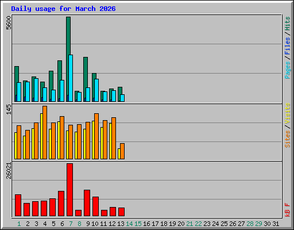Click the red KB bar for day 1
This screenshot has height=230, width=294.
(18, 205)
